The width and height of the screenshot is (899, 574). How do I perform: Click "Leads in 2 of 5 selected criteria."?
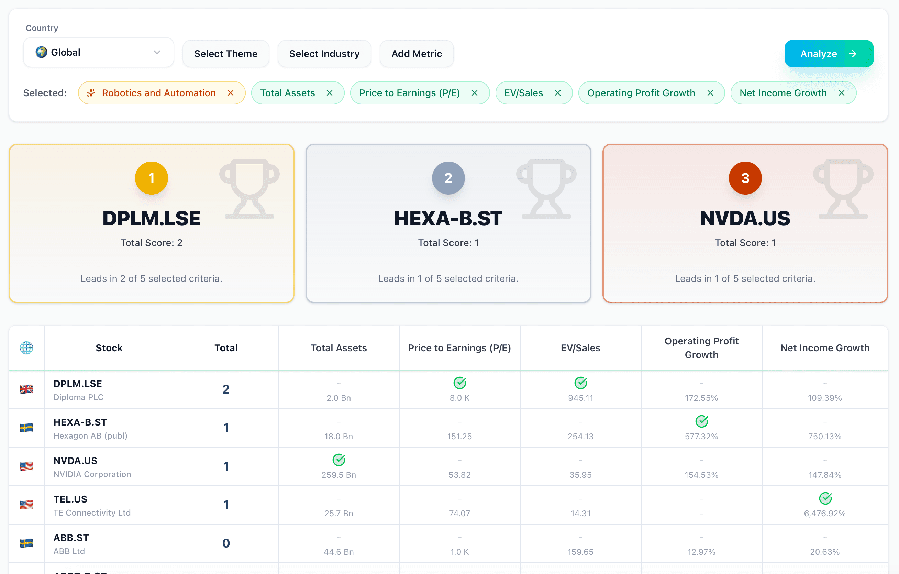pos(152,279)
